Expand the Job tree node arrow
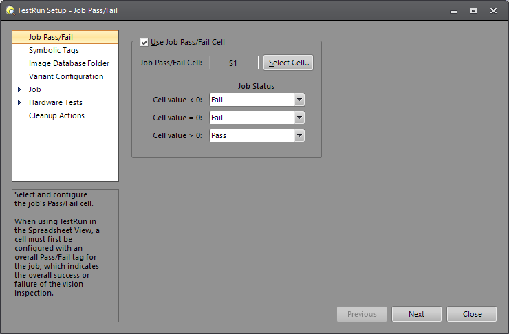Viewport: 509px width, 334px height. tap(19, 89)
